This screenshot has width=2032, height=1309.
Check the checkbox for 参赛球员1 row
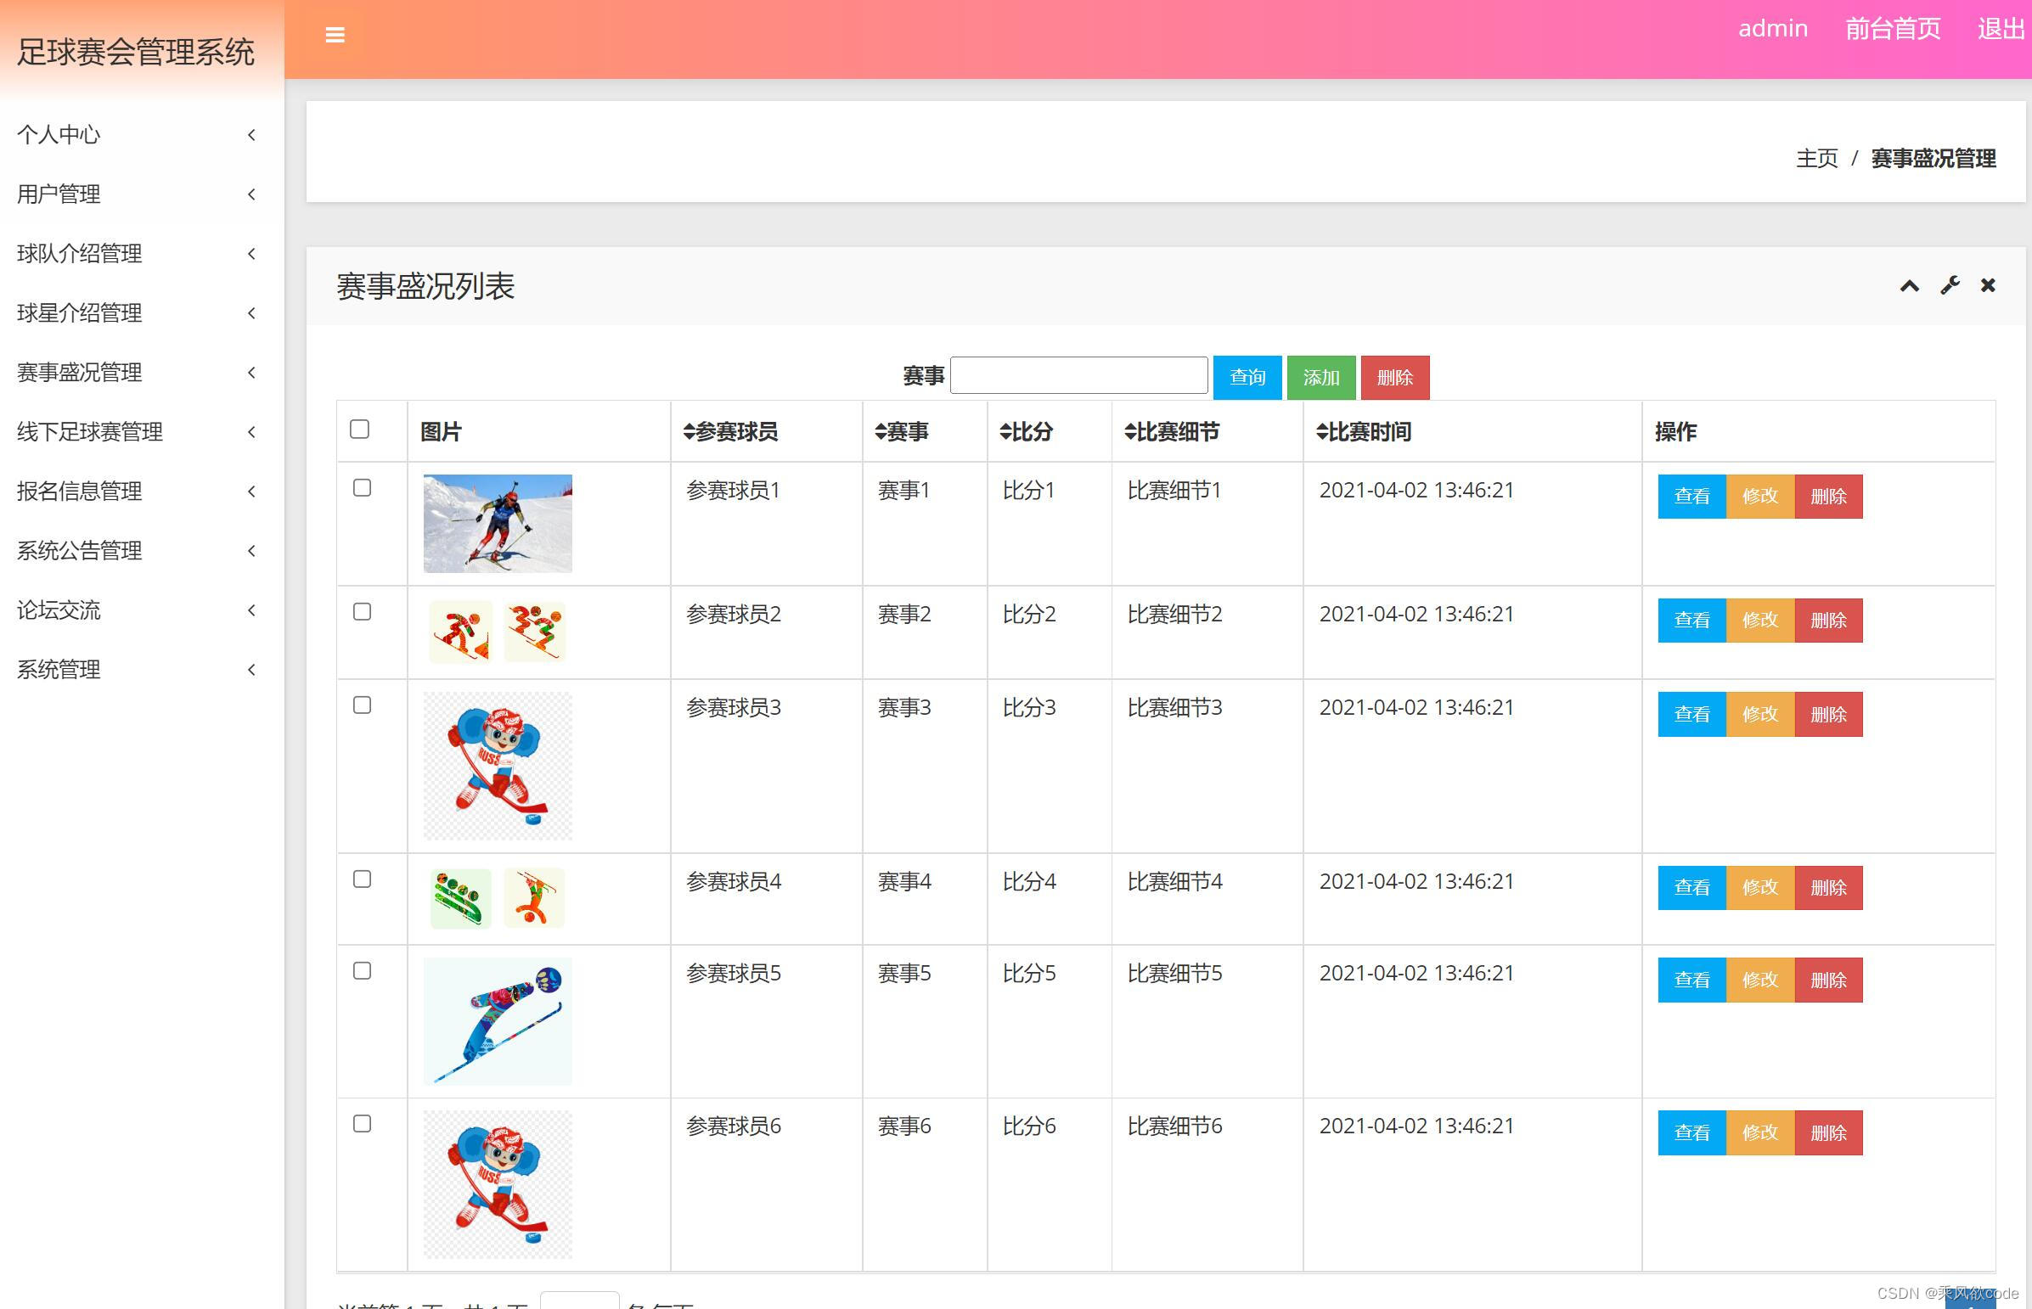[364, 488]
